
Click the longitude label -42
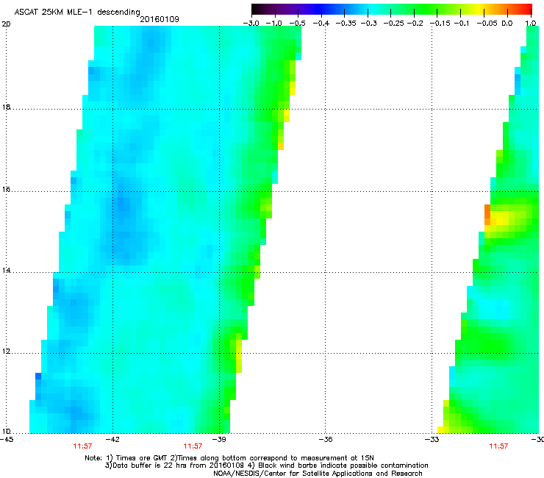click(112, 440)
